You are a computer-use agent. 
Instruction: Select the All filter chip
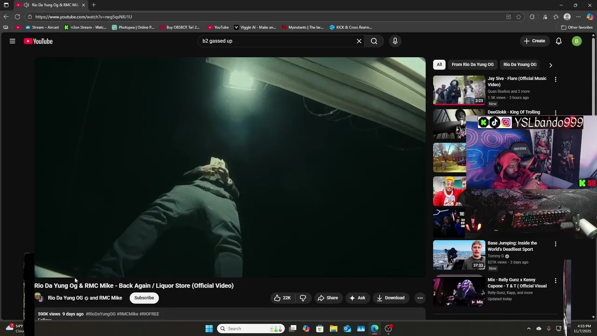[x=439, y=65]
